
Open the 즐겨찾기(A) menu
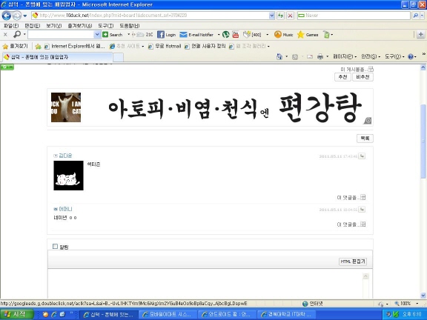tap(80, 26)
